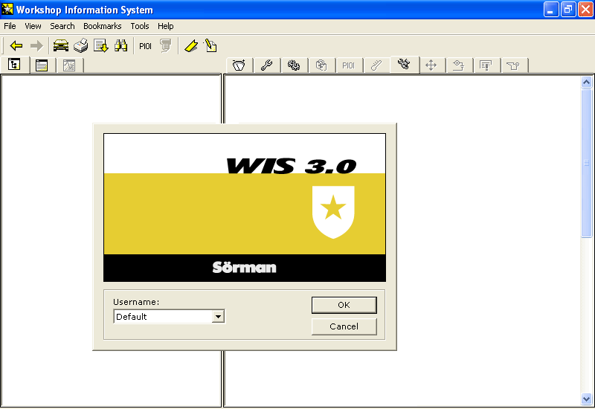Open the File menu
Screen dimensions: 595x409
point(10,26)
